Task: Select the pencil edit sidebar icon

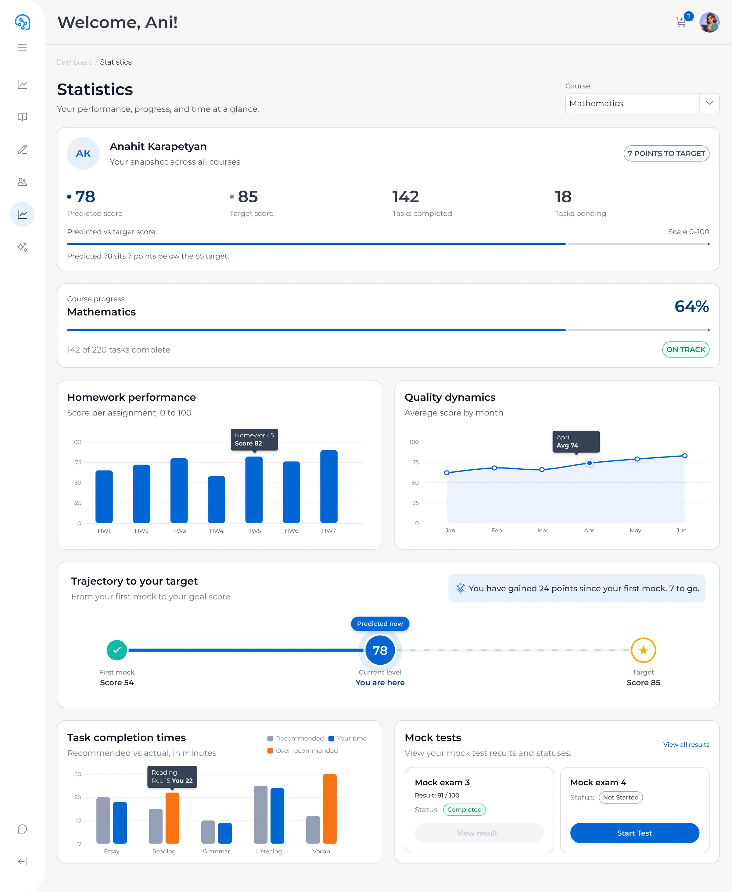Action: (x=22, y=150)
